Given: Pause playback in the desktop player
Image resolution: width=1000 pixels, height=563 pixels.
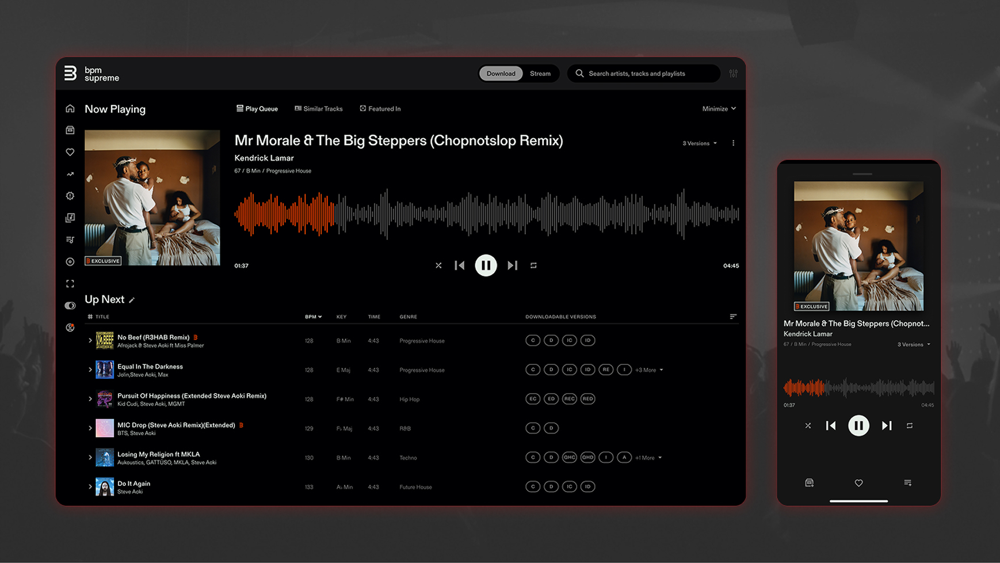Looking at the screenshot, I should coord(486,265).
